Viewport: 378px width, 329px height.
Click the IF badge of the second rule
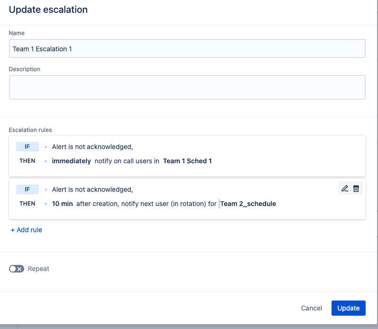click(28, 189)
